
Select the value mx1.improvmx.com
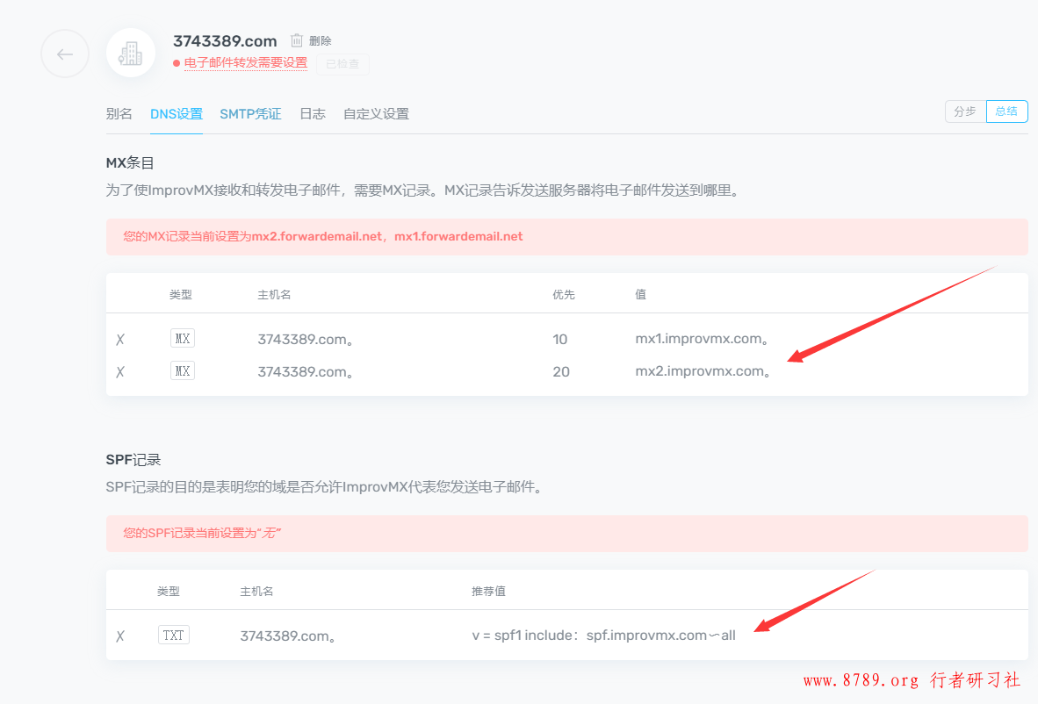click(702, 339)
